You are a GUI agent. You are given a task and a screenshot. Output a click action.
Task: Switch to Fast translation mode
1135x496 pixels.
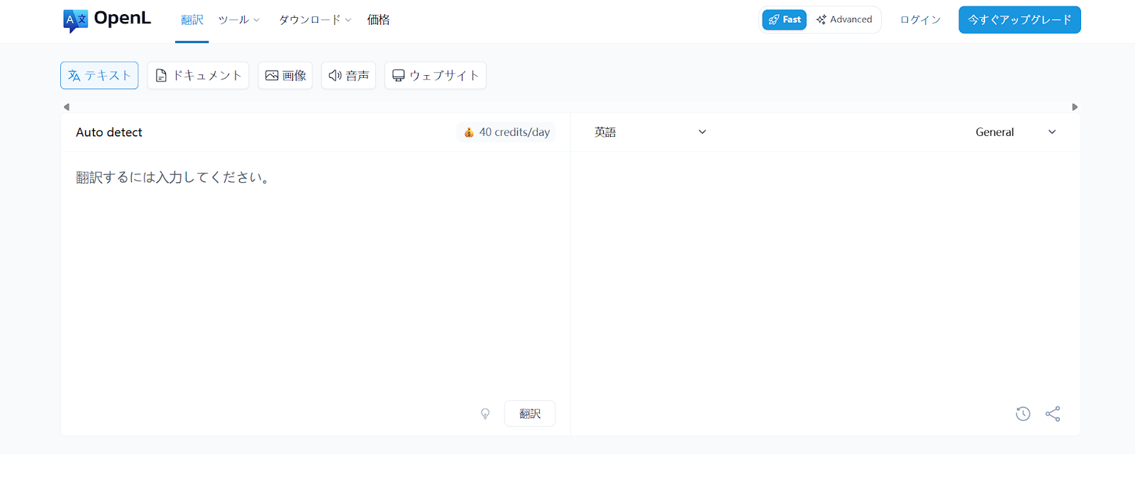785,20
